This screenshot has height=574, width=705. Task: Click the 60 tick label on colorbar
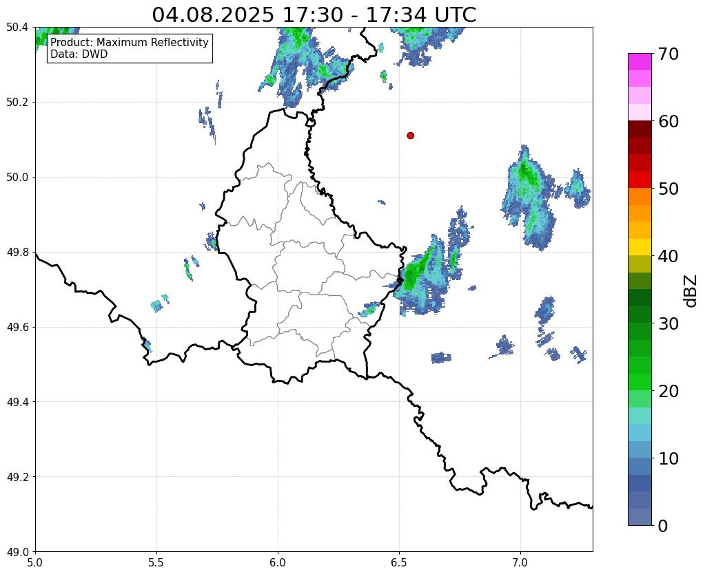tap(668, 121)
